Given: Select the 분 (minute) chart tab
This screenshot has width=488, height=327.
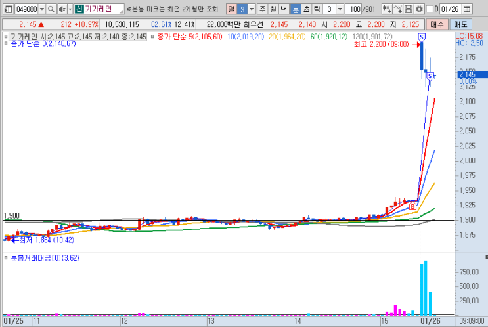Looking at the screenshot, I should pyautogui.click(x=296, y=9).
